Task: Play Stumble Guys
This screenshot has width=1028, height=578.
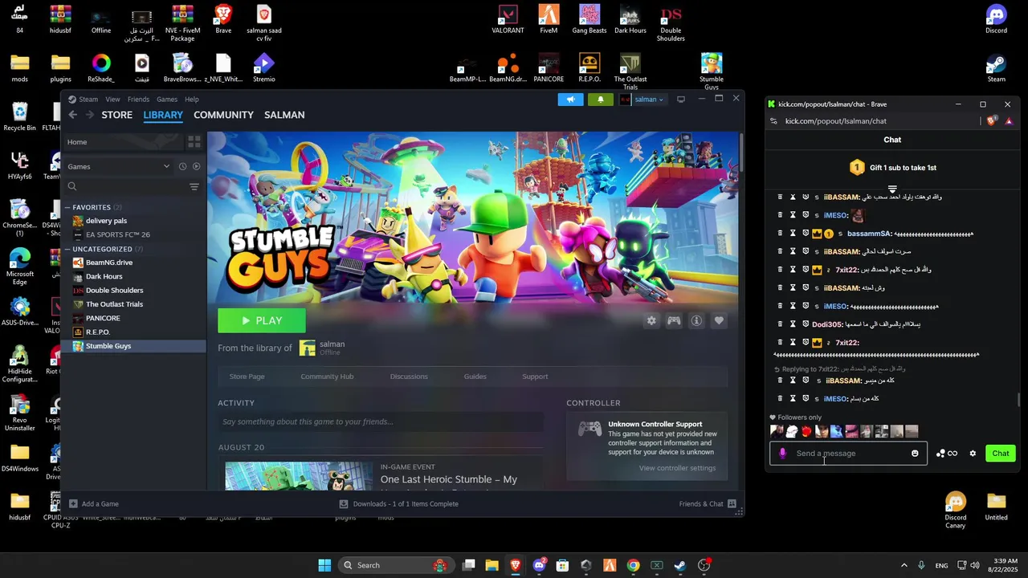Action: point(262,320)
